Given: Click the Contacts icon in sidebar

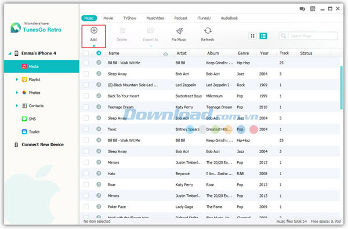Looking at the screenshot, I should [24, 106].
